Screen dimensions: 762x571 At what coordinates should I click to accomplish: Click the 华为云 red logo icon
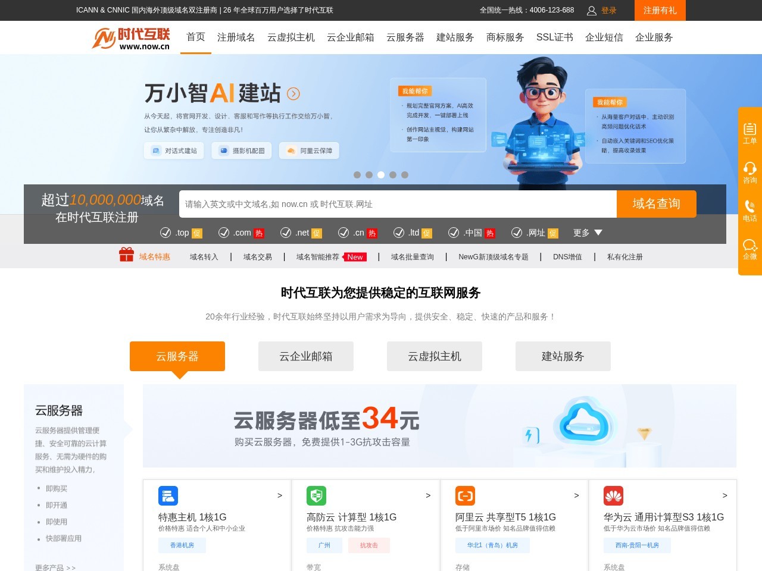pyautogui.click(x=613, y=495)
